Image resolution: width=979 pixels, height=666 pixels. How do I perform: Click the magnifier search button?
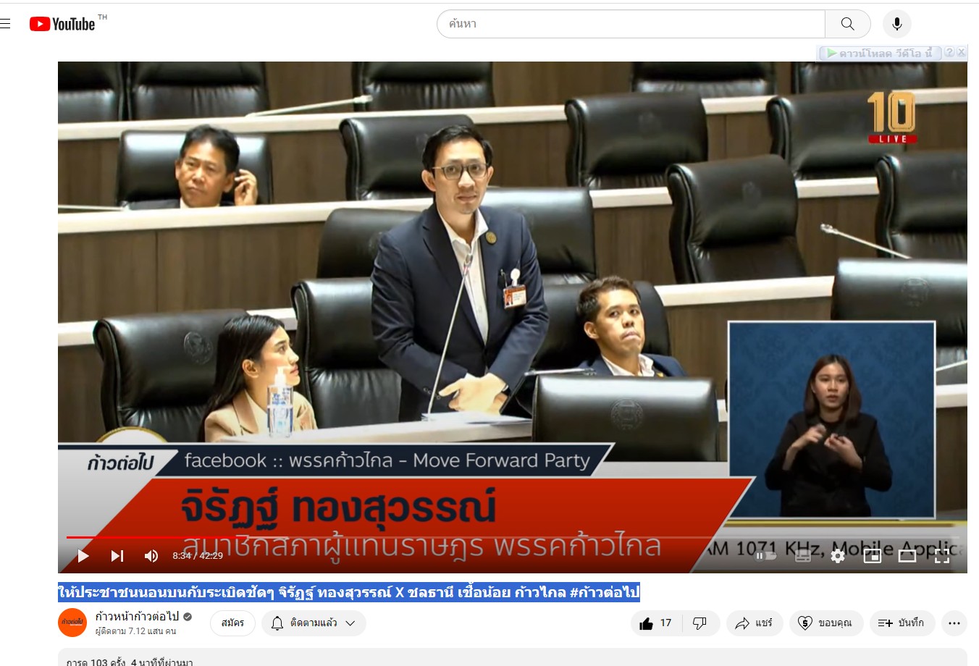pyautogui.click(x=847, y=24)
